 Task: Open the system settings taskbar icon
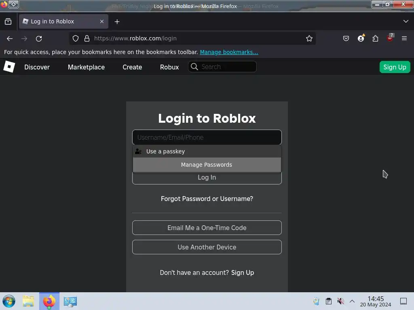click(x=70, y=301)
